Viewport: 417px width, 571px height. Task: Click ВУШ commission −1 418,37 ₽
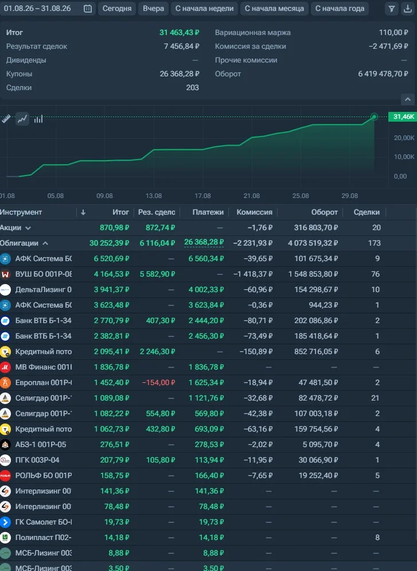253,274
